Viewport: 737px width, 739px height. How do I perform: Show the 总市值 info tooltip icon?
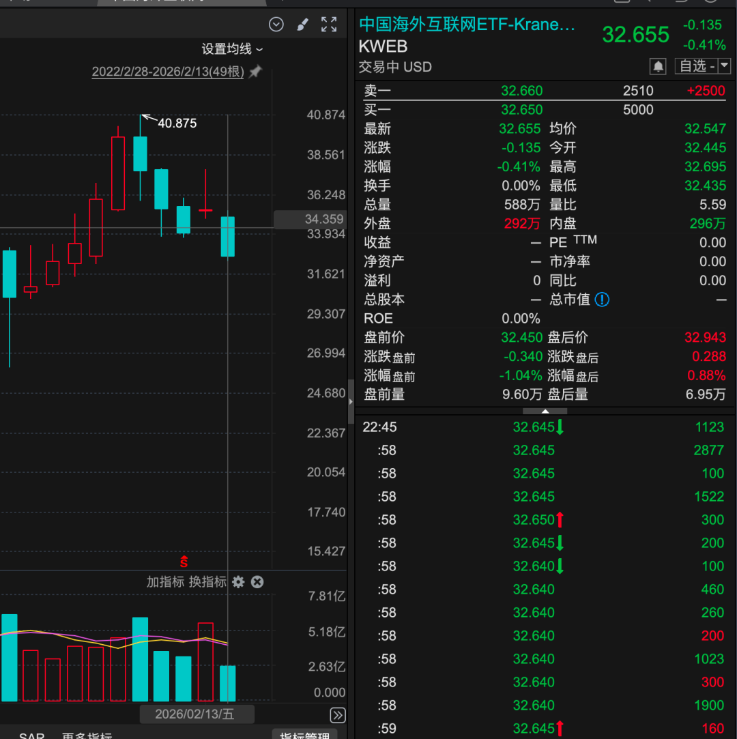(602, 300)
